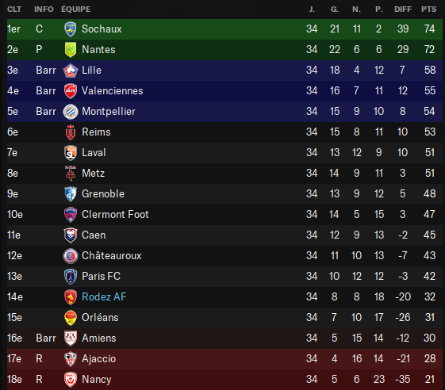Open the Lille club badge
This screenshot has width=445, height=390.
click(x=71, y=71)
